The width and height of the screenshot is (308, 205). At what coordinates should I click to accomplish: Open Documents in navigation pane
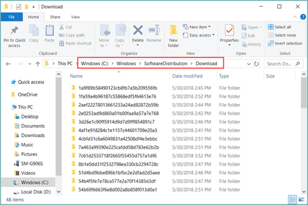(29, 126)
